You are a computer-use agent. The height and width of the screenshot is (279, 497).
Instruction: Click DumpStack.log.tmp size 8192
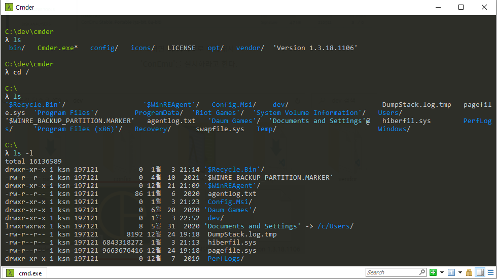[135, 234]
